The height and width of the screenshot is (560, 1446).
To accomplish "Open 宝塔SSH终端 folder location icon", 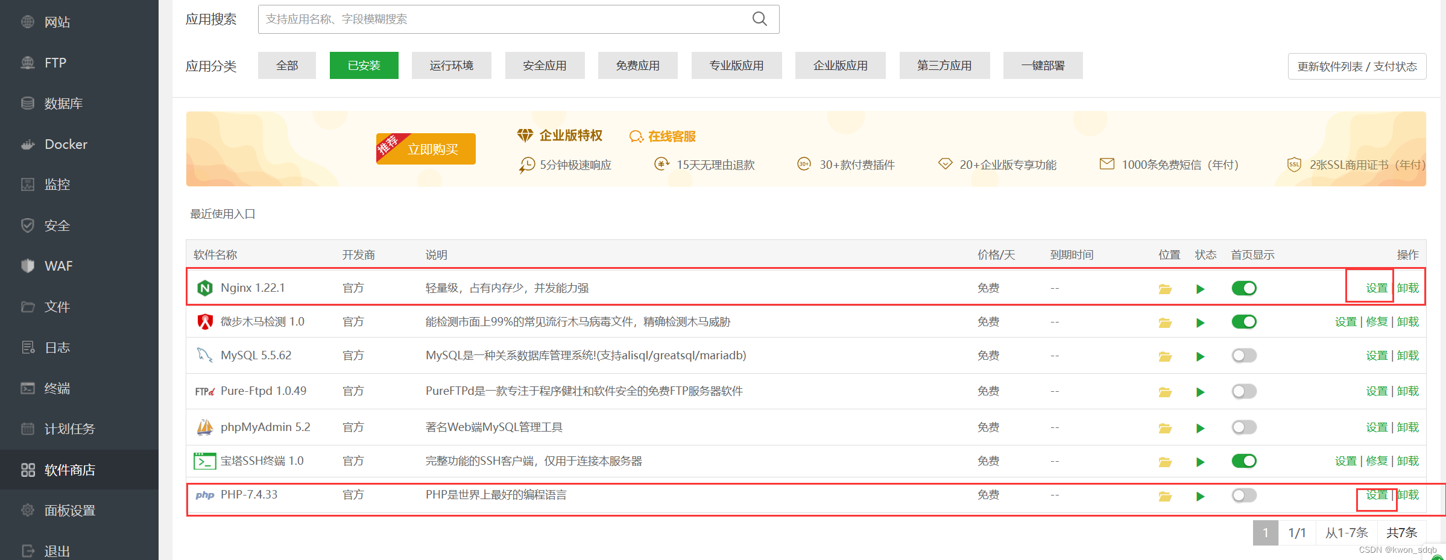I will [1165, 462].
